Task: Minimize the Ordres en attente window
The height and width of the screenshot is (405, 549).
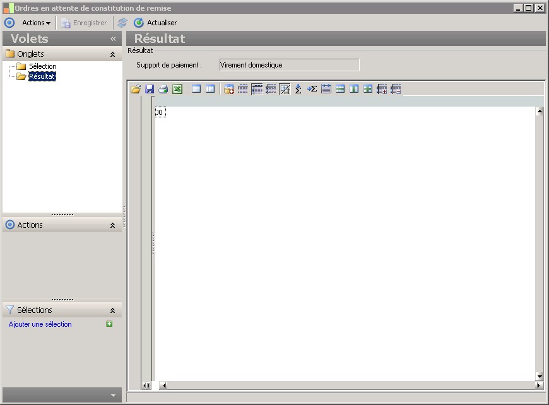Action: pos(519,8)
